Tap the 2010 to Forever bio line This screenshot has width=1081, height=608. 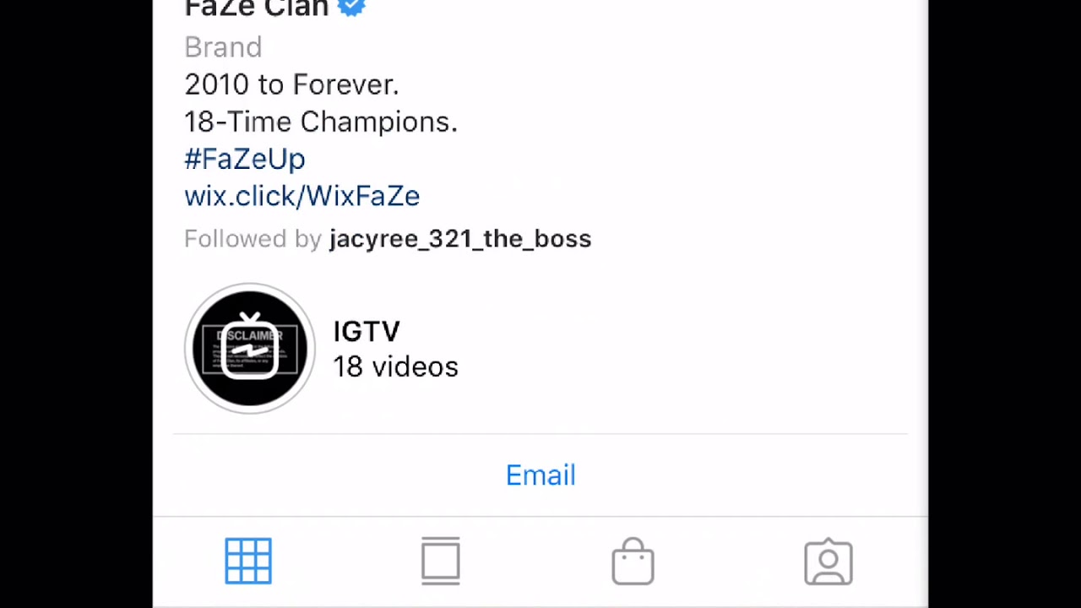(x=291, y=84)
